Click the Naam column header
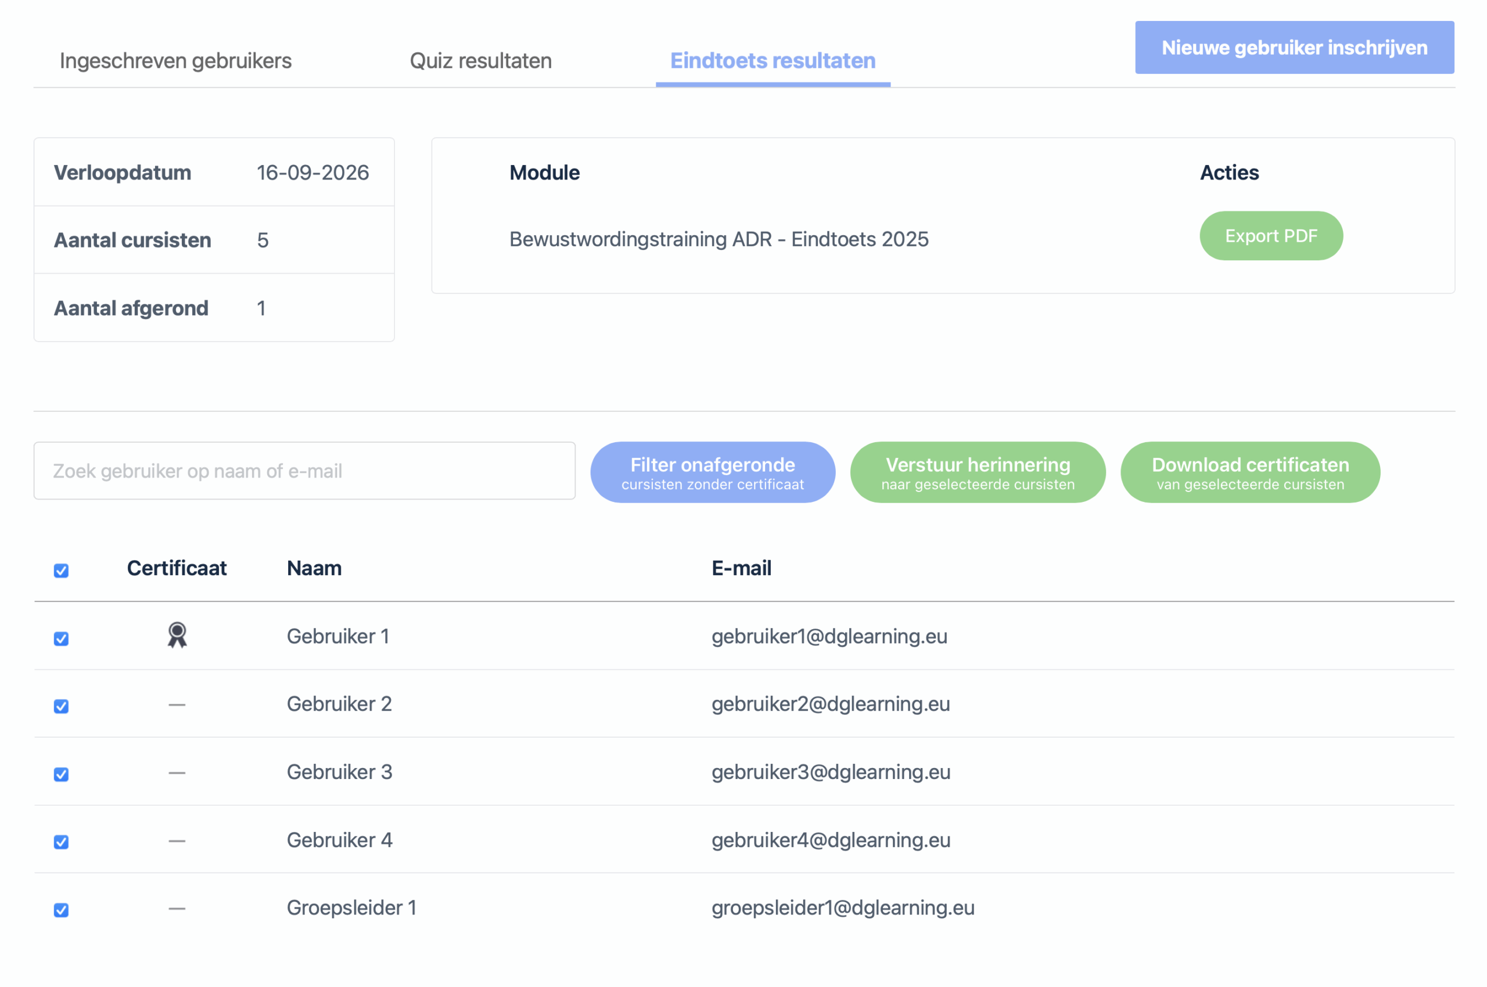 [x=314, y=568]
